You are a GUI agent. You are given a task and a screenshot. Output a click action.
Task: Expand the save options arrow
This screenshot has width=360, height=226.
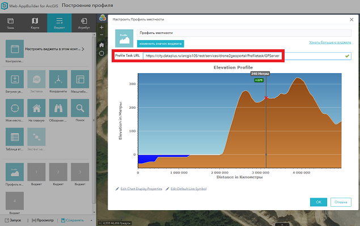point(91,220)
